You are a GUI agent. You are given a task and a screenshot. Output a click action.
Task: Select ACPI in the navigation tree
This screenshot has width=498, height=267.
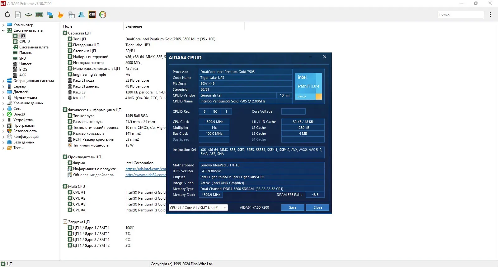pos(23,75)
